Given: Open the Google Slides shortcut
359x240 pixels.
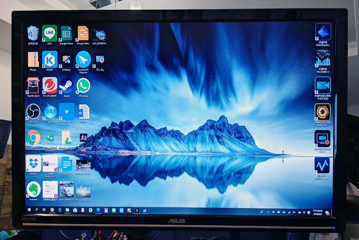Looking at the screenshot, I should tap(83, 33).
